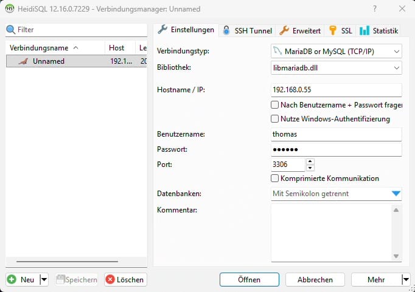Click the Öffnen button
415x292 pixels.
click(x=249, y=280)
